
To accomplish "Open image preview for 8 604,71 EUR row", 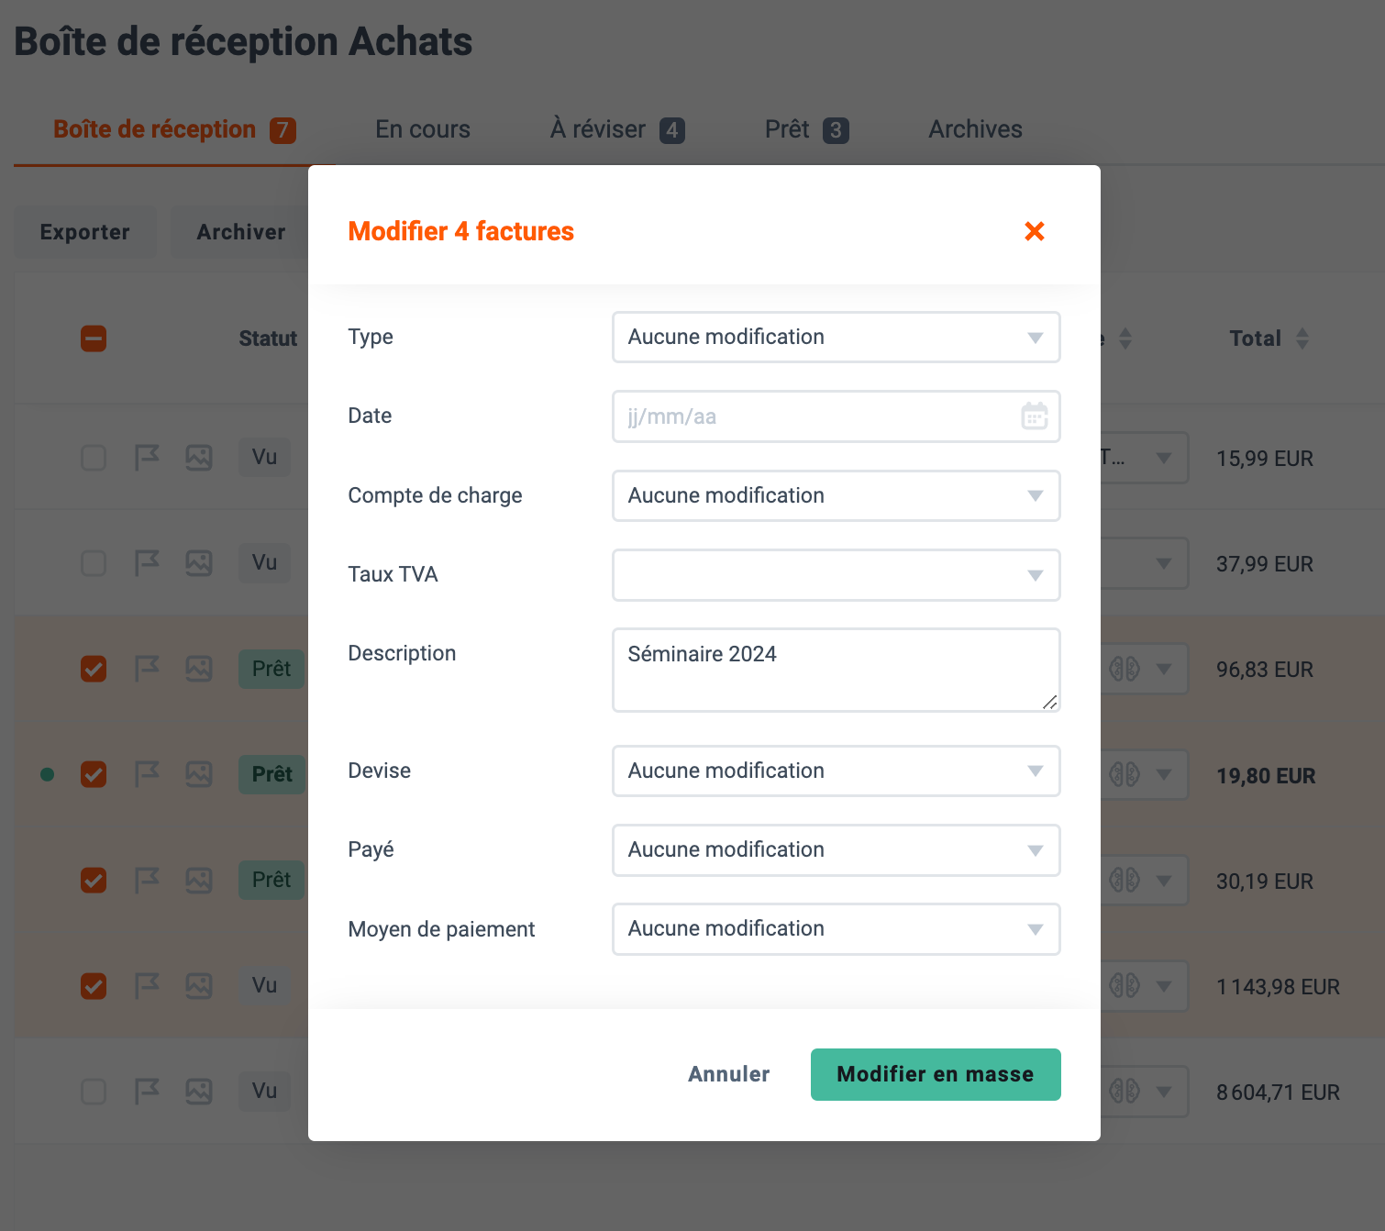I will pyautogui.click(x=199, y=1091).
